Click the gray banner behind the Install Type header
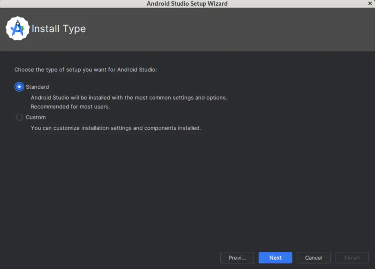The width and height of the screenshot is (375, 269). 220,29
